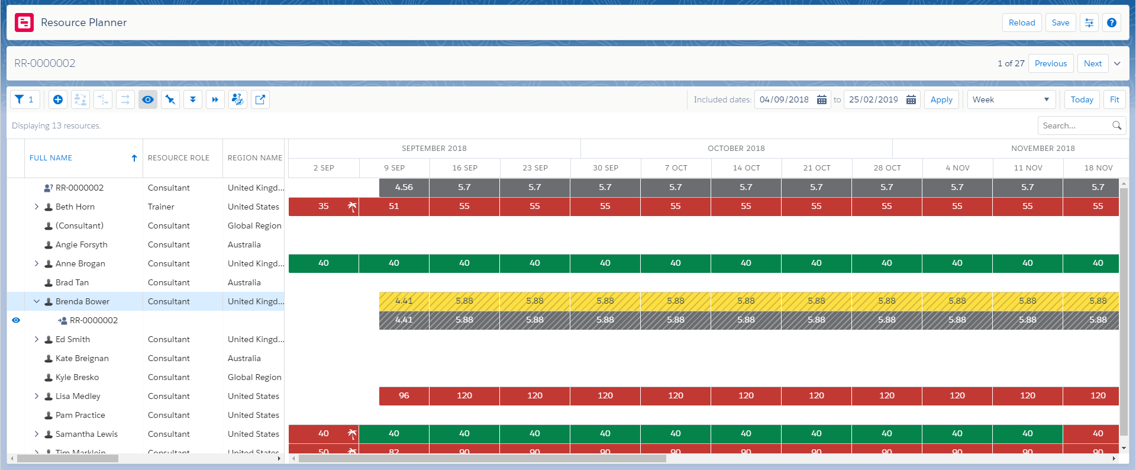The image size is (1136, 470).
Task: Toggle hide unassigned resources icon
Action: tap(238, 99)
